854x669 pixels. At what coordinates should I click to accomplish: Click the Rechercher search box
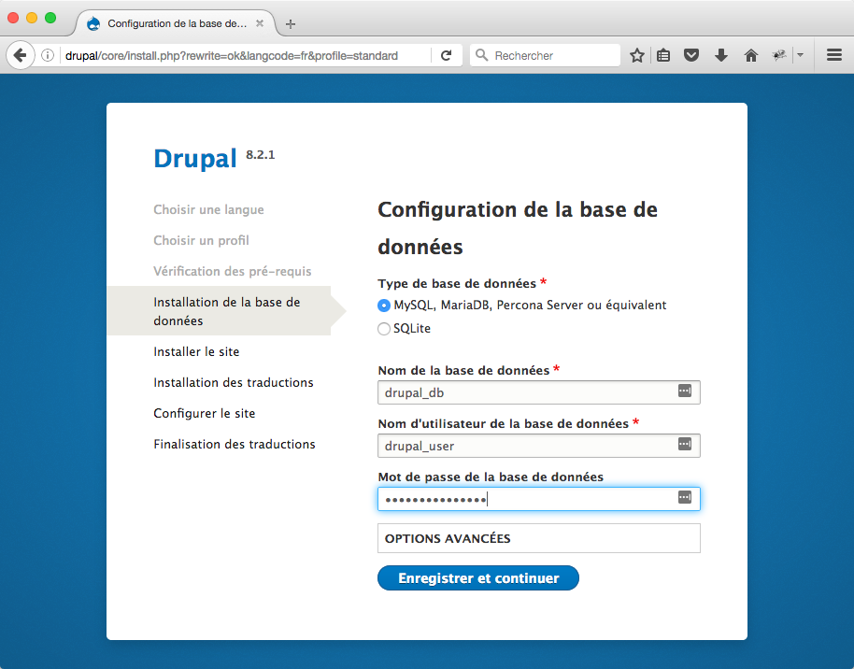[545, 55]
